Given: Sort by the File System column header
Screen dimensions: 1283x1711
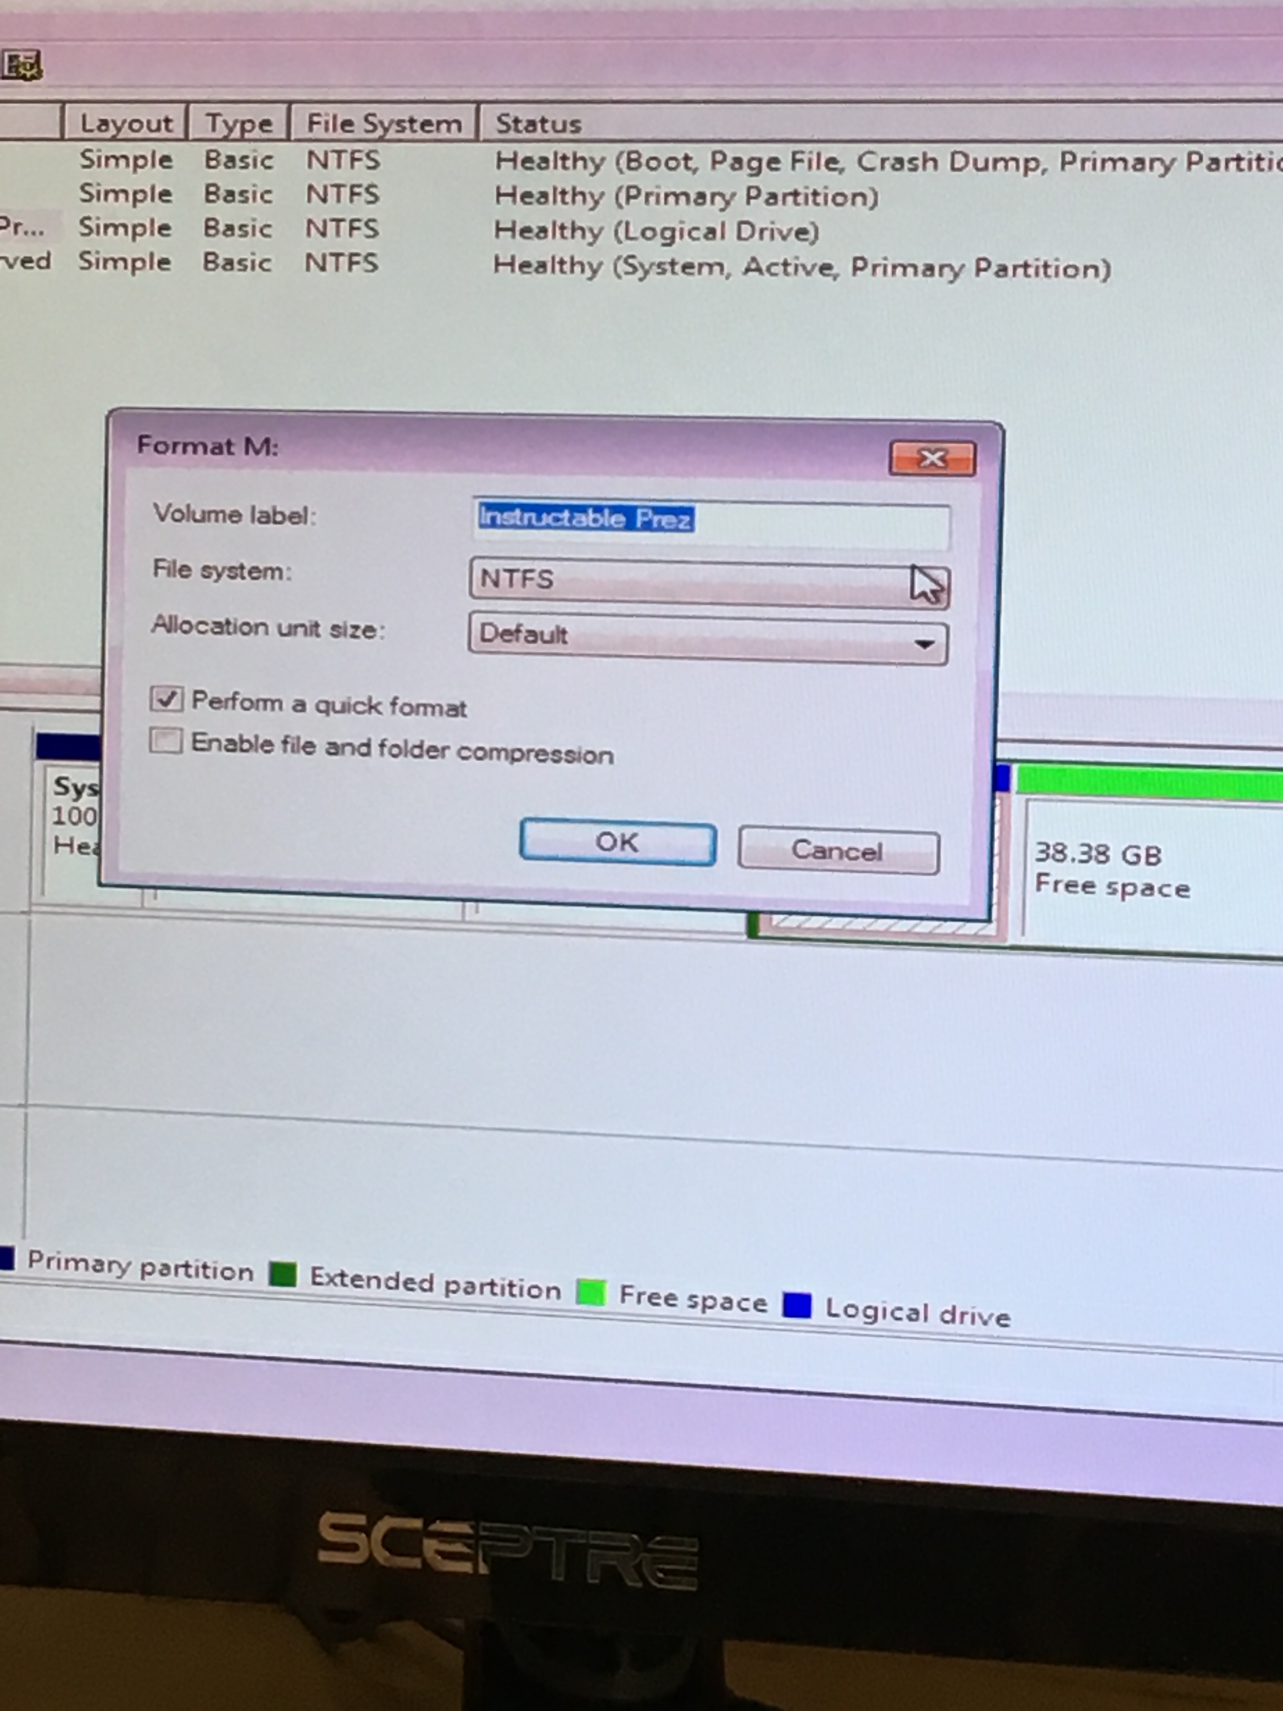Looking at the screenshot, I should (x=384, y=124).
